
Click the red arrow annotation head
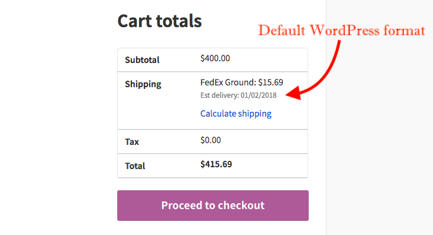tap(293, 93)
